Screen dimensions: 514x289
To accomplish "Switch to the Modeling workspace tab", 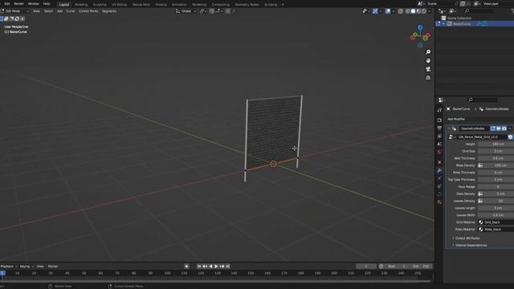I will [x=81, y=5].
